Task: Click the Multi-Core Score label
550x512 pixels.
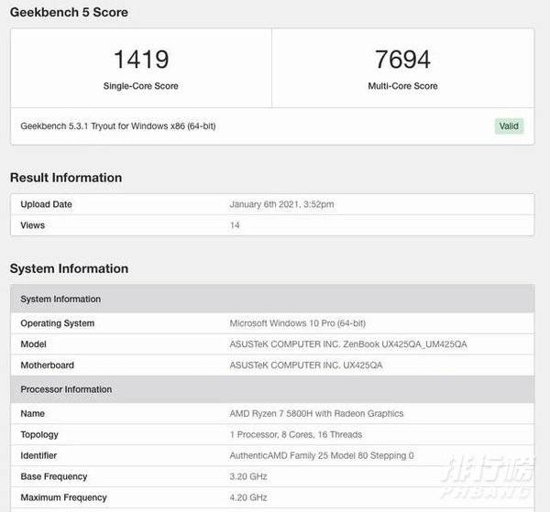Action: (x=402, y=86)
